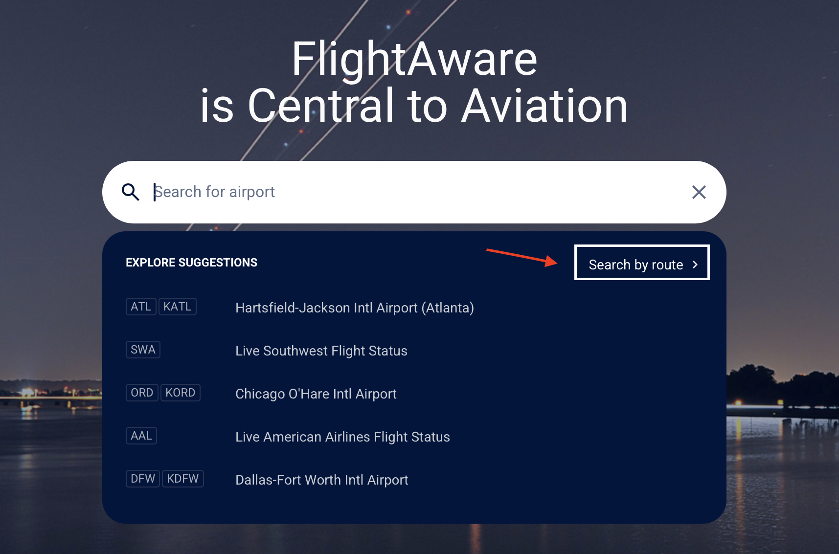
Task: Open Hartsfield-Jackson Intl Airport (Atlanta) suggestion
Action: 354,308
